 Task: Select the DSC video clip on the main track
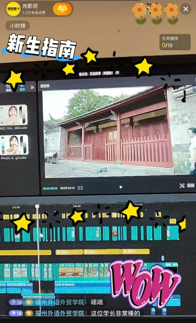click(67, 271)
